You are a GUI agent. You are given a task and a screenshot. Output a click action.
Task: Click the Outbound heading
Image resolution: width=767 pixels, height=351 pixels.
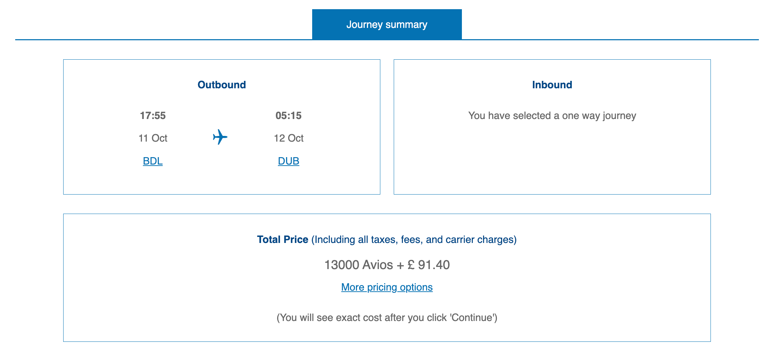pos(221,85)
